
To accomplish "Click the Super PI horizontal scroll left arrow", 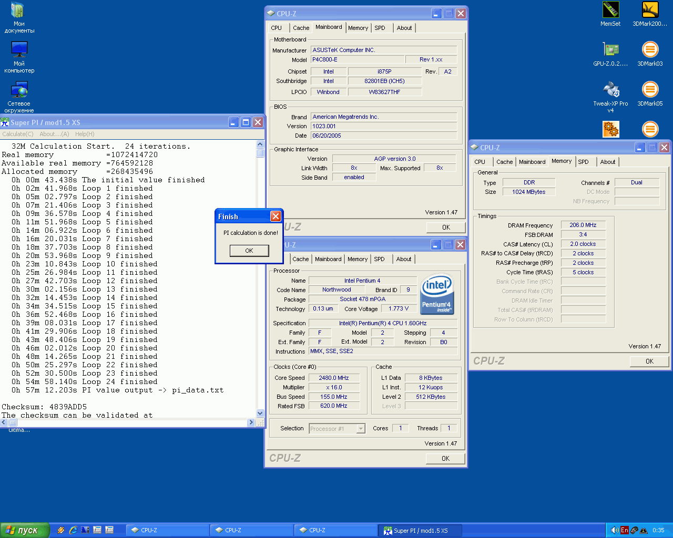I will [4, 422].
